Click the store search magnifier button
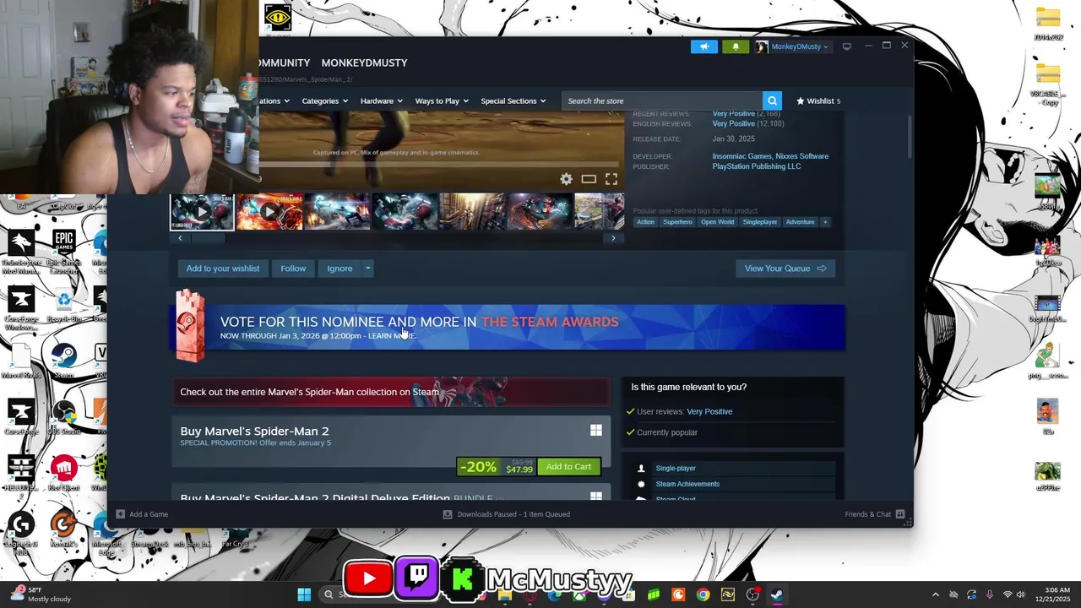 [772, 100]
